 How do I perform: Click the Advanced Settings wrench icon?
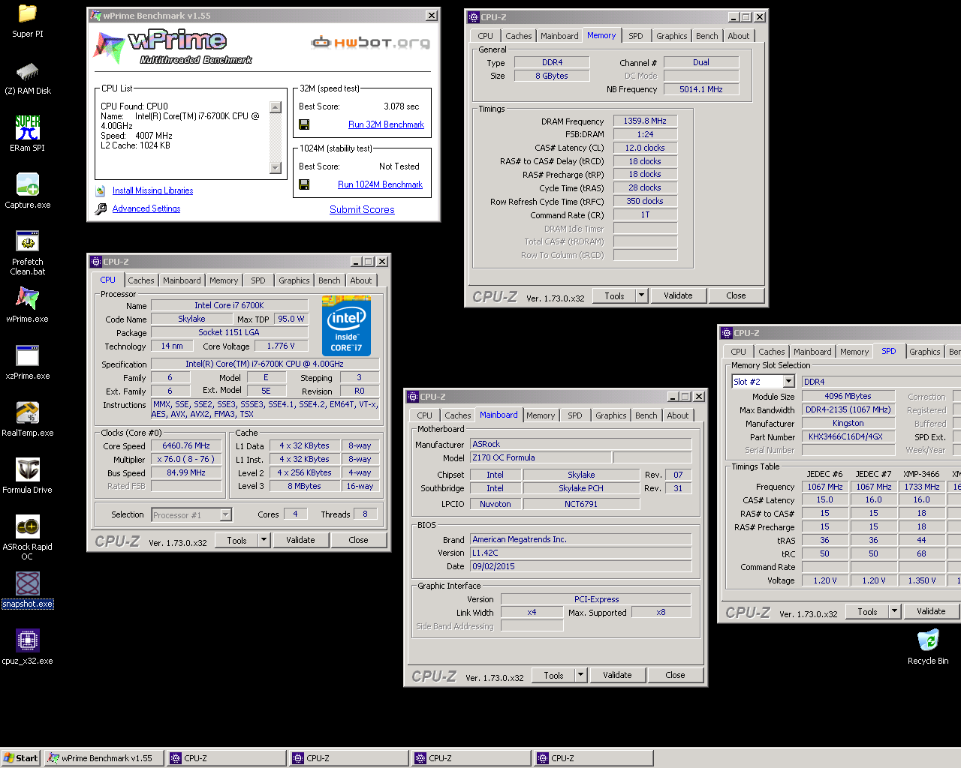101,208
